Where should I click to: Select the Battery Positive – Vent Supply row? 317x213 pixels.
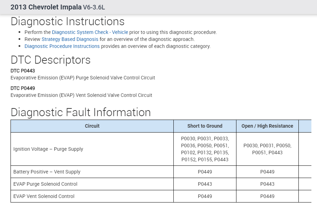tap(47, 172)
